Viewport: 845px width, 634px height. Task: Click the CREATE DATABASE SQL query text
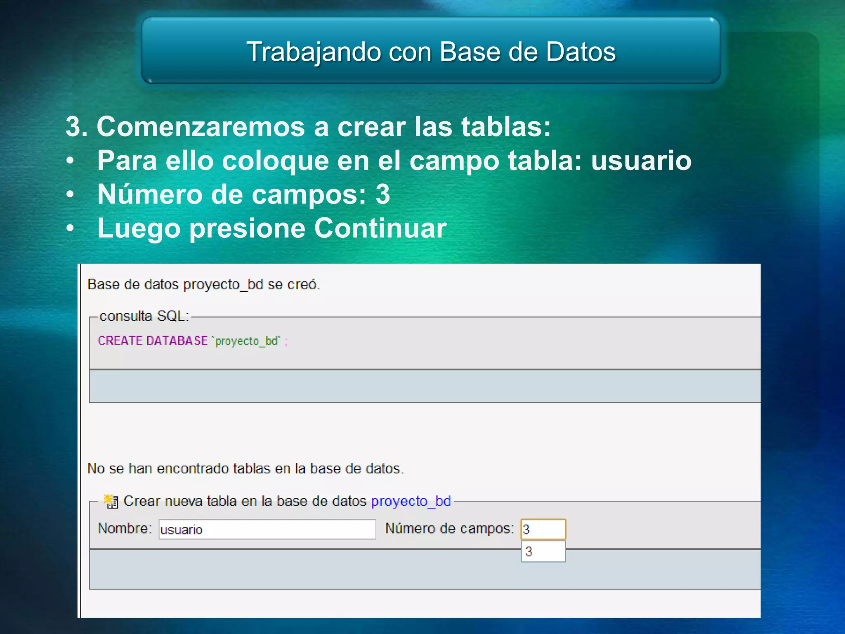click(193, 341)
